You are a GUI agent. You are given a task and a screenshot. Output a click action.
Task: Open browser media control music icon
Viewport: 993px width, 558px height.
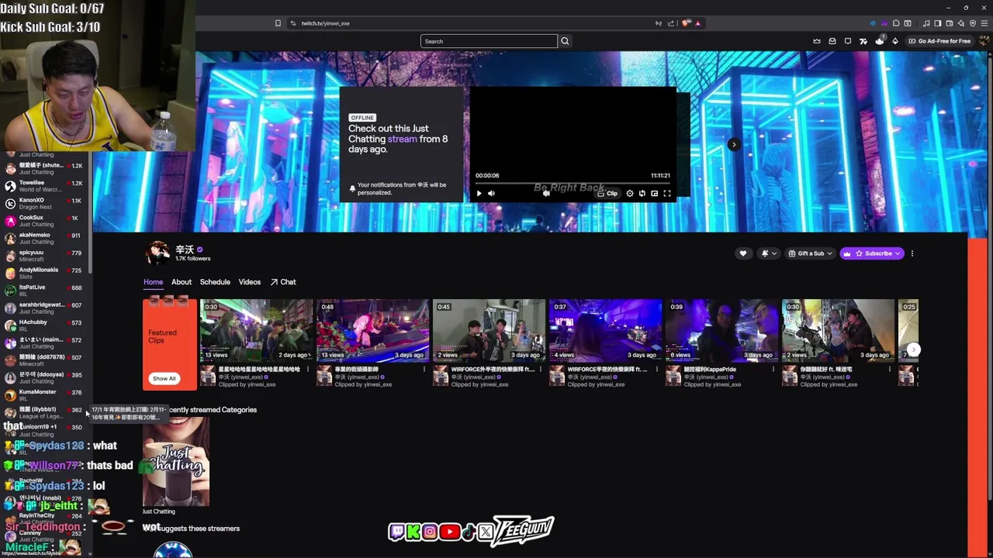926,23
